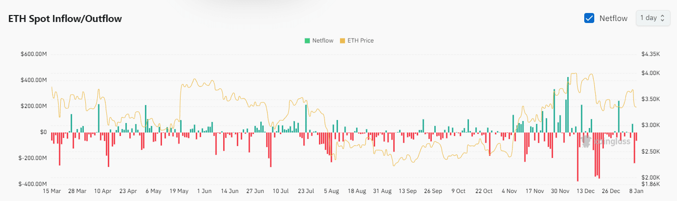Click the Netflow label beside the checkbox
677x201 pixels.
613,18
